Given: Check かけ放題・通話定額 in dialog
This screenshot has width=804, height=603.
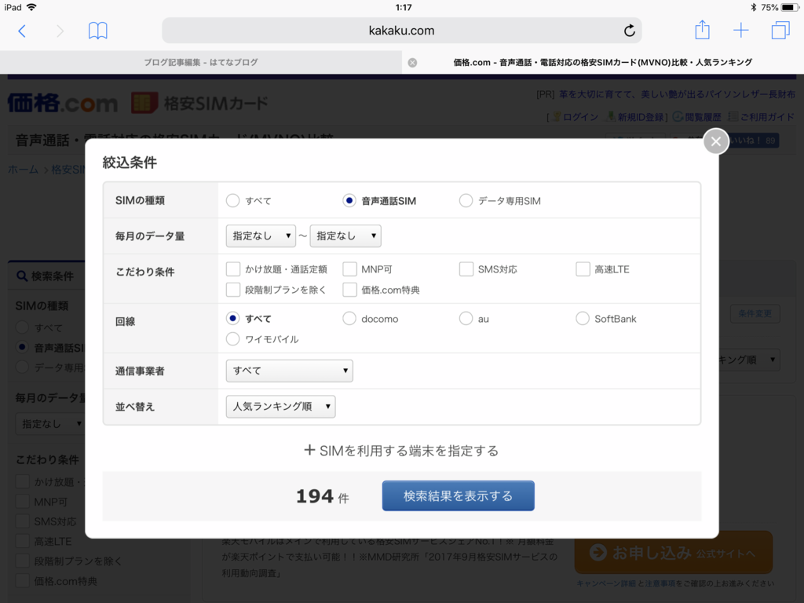Looking at the screenshot, I should click(x=232, y=269).
